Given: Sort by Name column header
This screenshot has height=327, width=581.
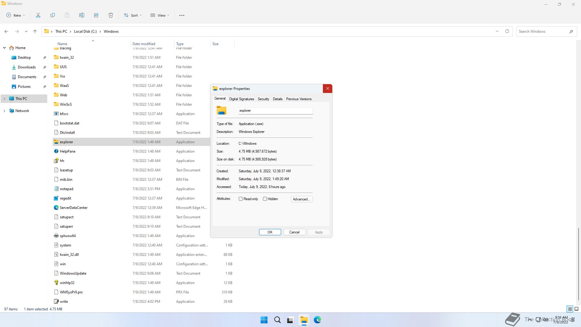Looking at the screenshot, I should click(91, 44).
